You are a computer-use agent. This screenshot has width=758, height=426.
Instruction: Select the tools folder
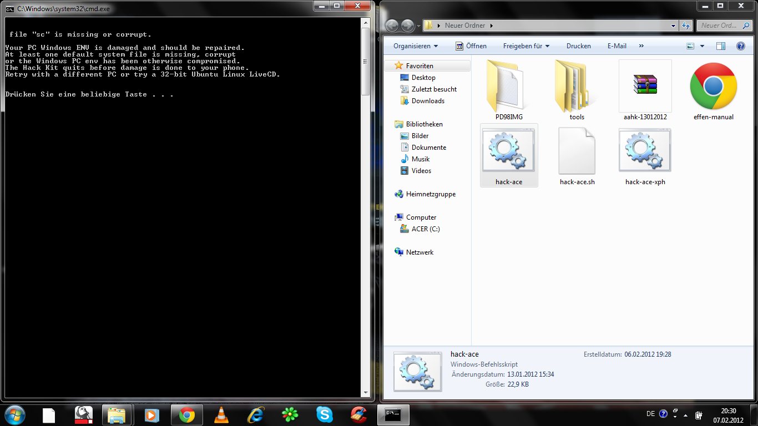click(577, 90)
